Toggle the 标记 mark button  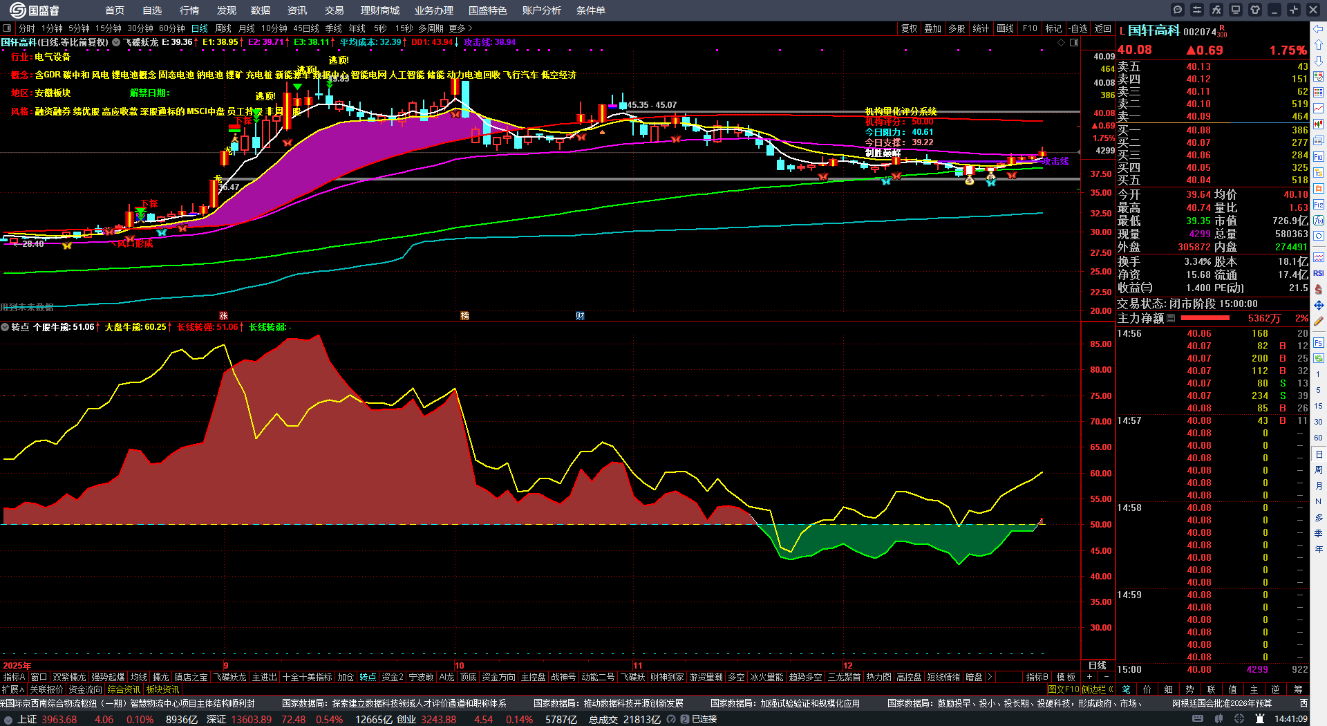[x=1053, y=28]
